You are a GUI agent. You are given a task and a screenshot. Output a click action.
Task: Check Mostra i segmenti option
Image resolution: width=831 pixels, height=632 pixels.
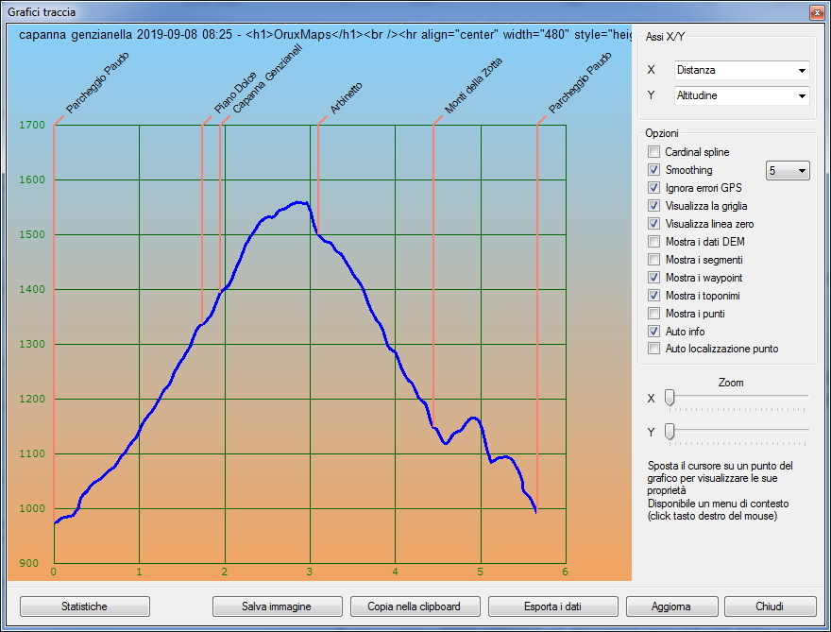tap(653, 260)
